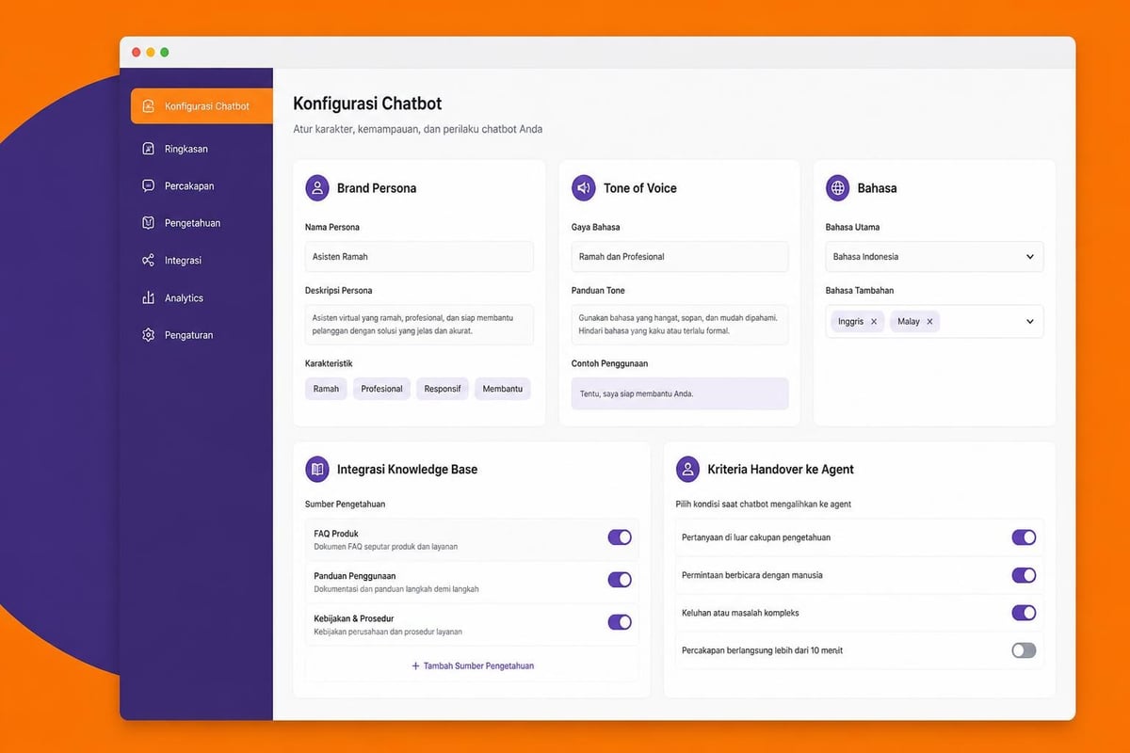Screen dimensions: 1130x753
Task: Open Pengaturan in the sidebar
Action: [188, 335]
